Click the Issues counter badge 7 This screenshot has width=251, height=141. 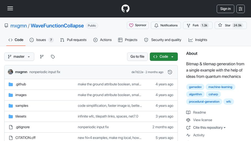pyautogui.click(x=51, y=40)
